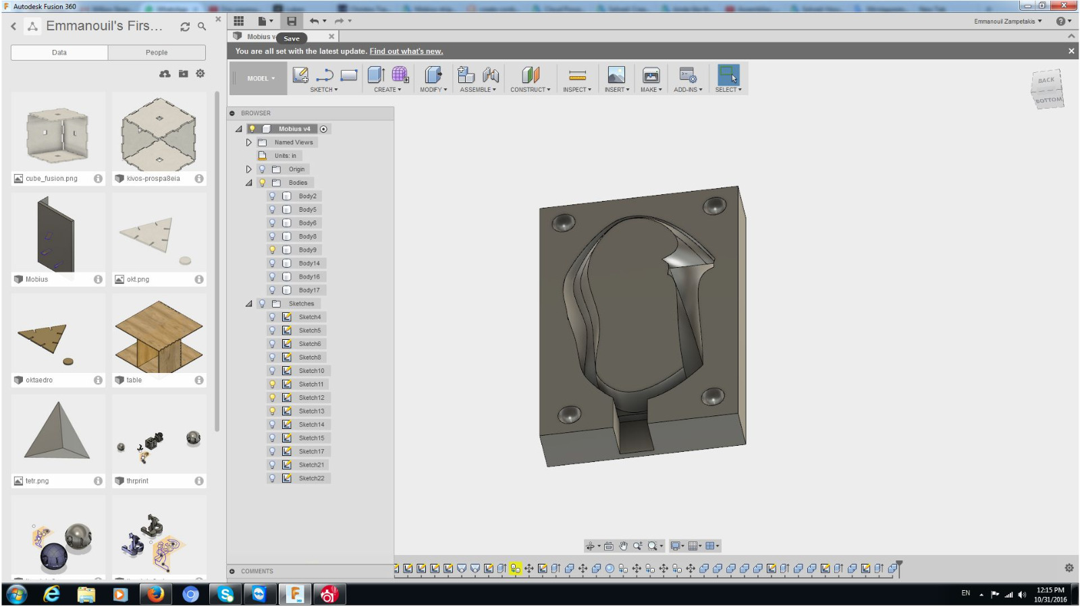Viewport: 1080px width, 607px height.
Task: Click the Joint assemble icon
Action: point(491,75)
